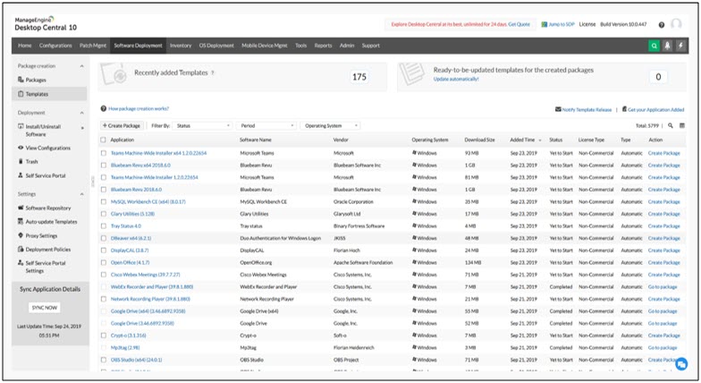Click the 175 recently added templates count
This screenshot has width=701, height=383.
[x=359, y=77]
